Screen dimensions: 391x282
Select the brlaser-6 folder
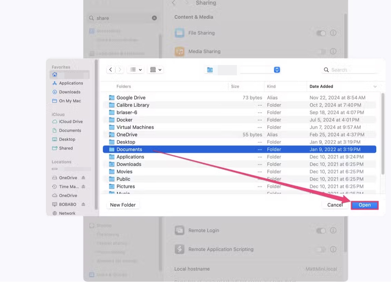tap(239, 113)
